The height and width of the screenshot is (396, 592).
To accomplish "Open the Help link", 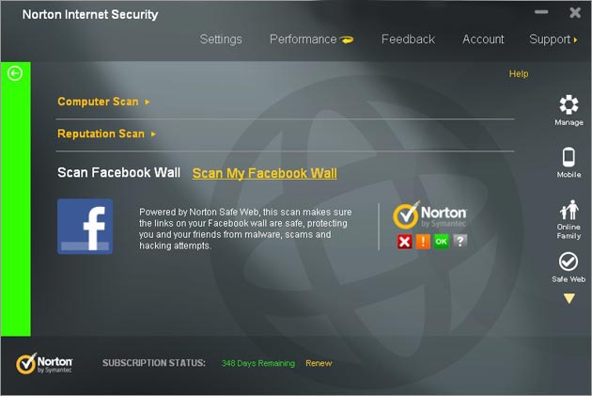I will coord(519,73).
